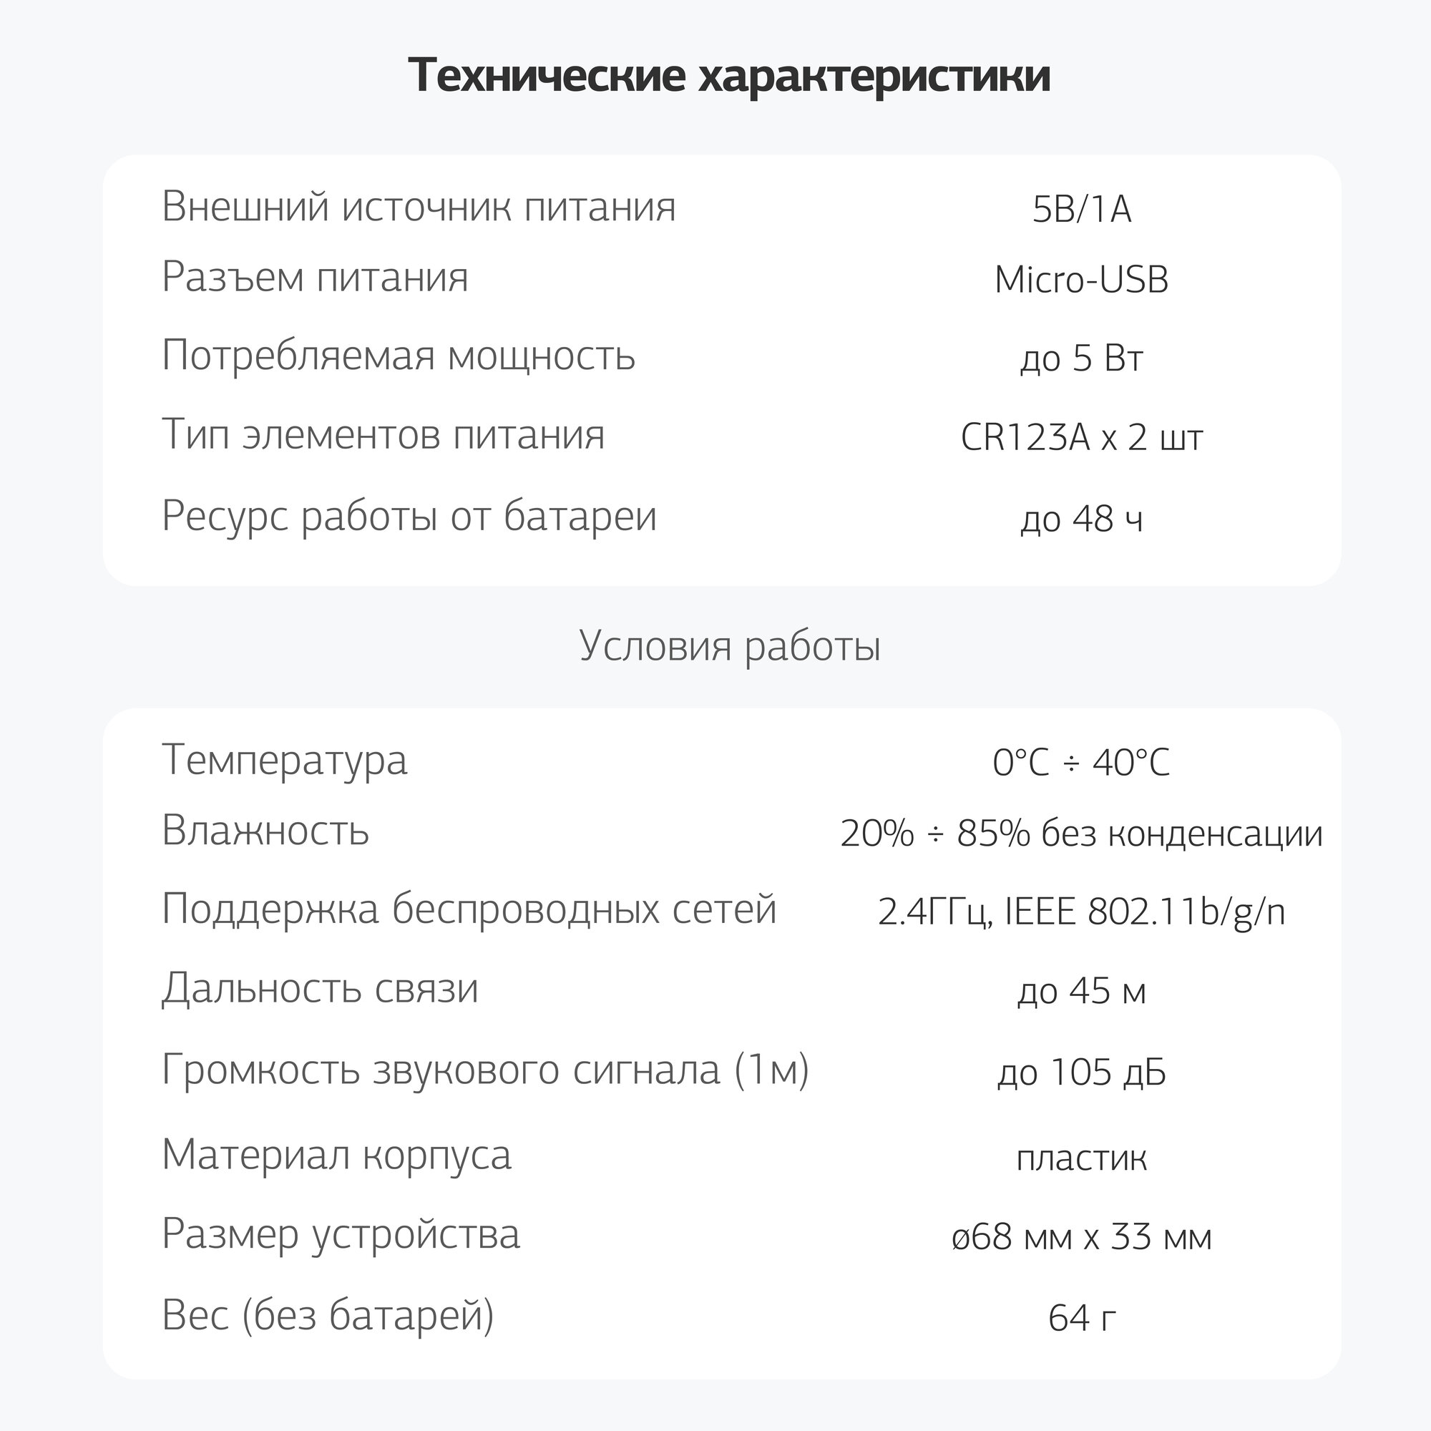Click the "Тип элементов питания" label

click(x=383, y=434)
